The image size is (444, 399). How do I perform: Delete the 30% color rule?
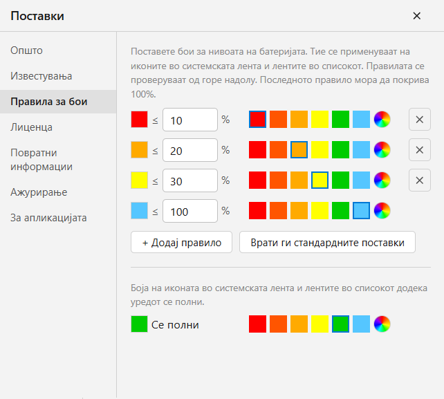[420, 180]
